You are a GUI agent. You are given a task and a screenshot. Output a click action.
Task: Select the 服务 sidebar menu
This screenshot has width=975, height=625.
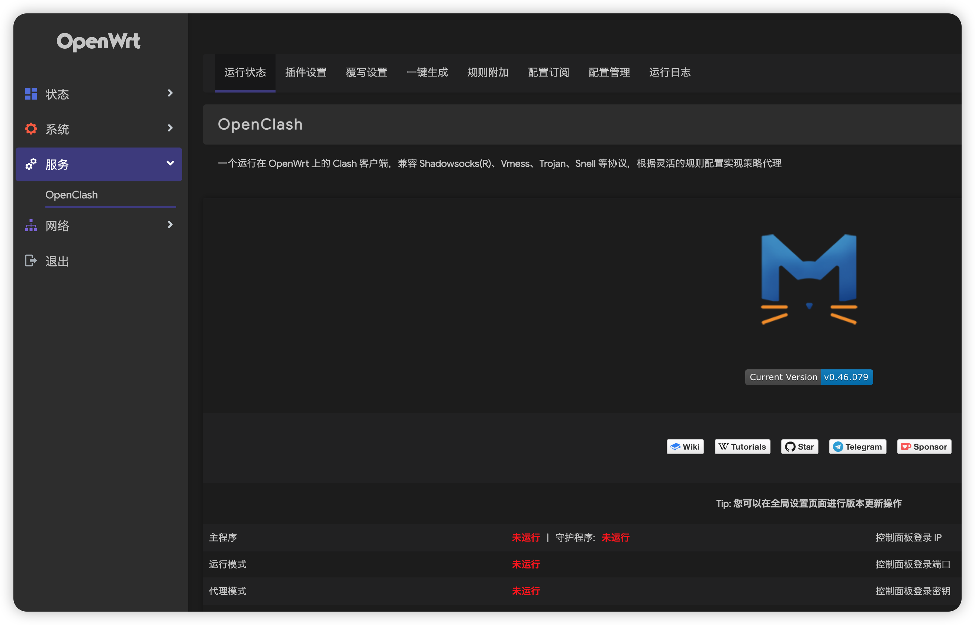pos(99,164)
